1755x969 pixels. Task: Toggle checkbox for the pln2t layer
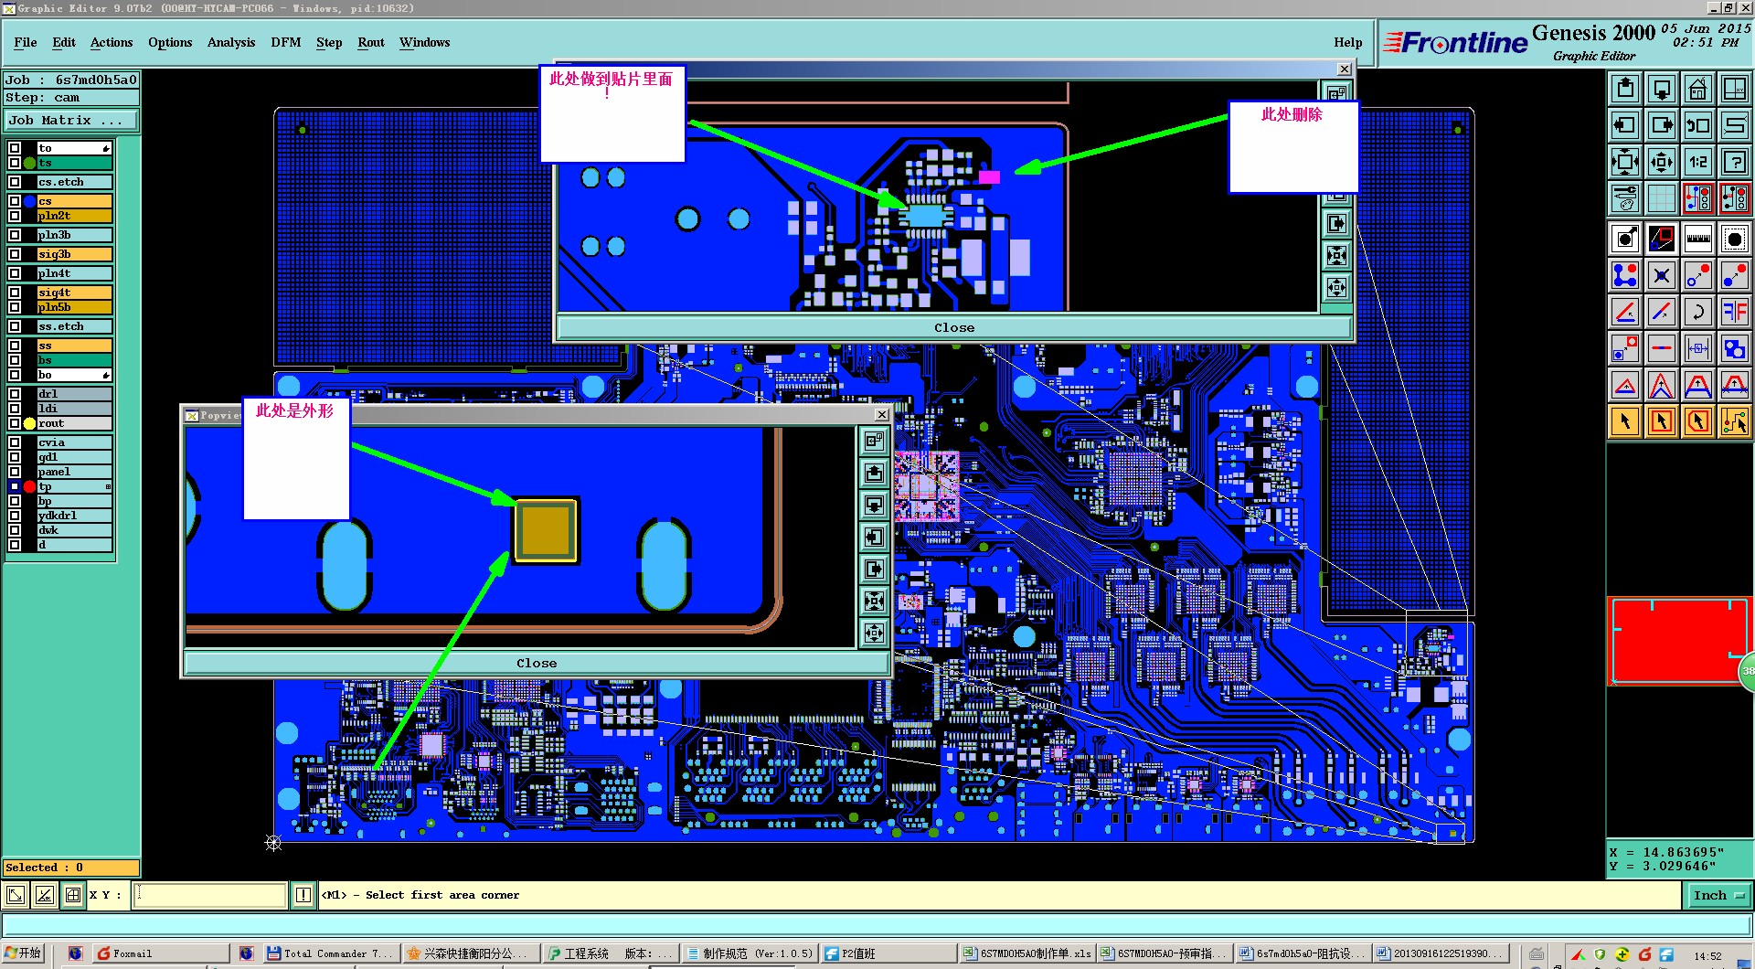pos(15,216)
